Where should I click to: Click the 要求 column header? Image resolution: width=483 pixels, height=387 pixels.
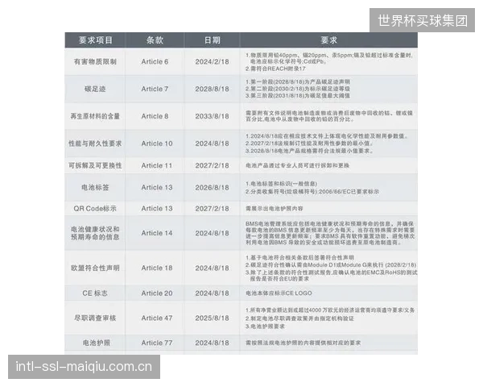point(328,40)
